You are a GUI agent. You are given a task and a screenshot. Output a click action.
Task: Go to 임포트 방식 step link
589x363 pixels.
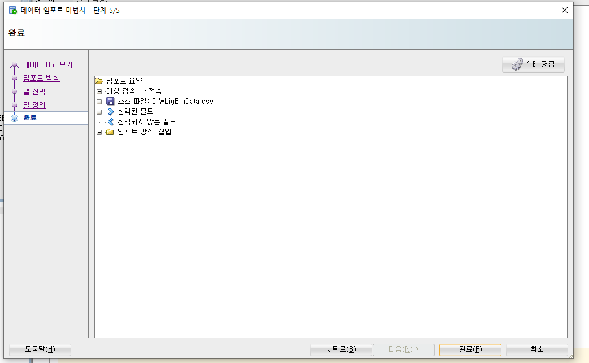click(x=41, y=78)
